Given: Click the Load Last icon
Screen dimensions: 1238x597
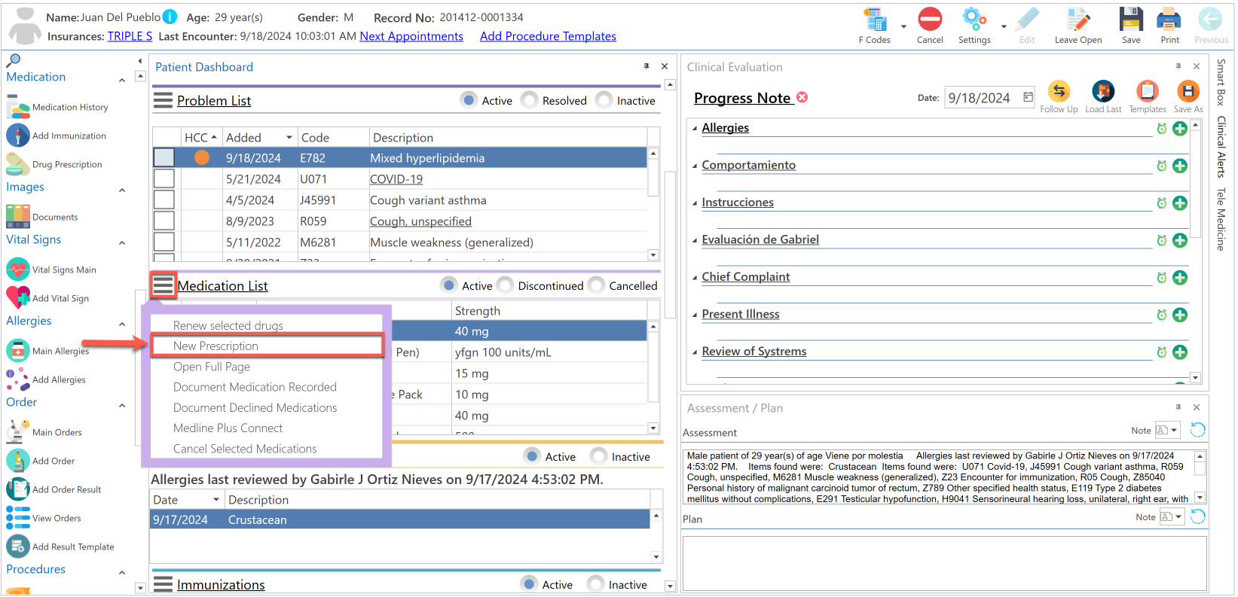Looking at the screenshot, I should (x=1103, y=91).
